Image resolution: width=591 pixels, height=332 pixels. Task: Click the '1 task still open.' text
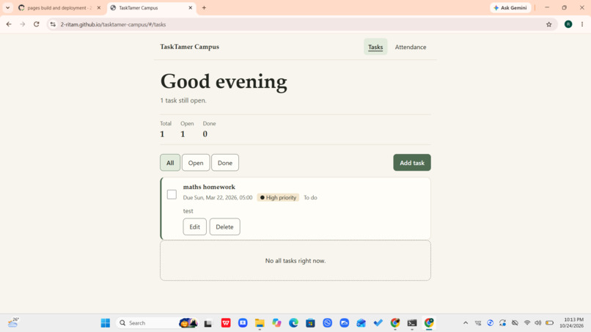click(x=183, y=100)
